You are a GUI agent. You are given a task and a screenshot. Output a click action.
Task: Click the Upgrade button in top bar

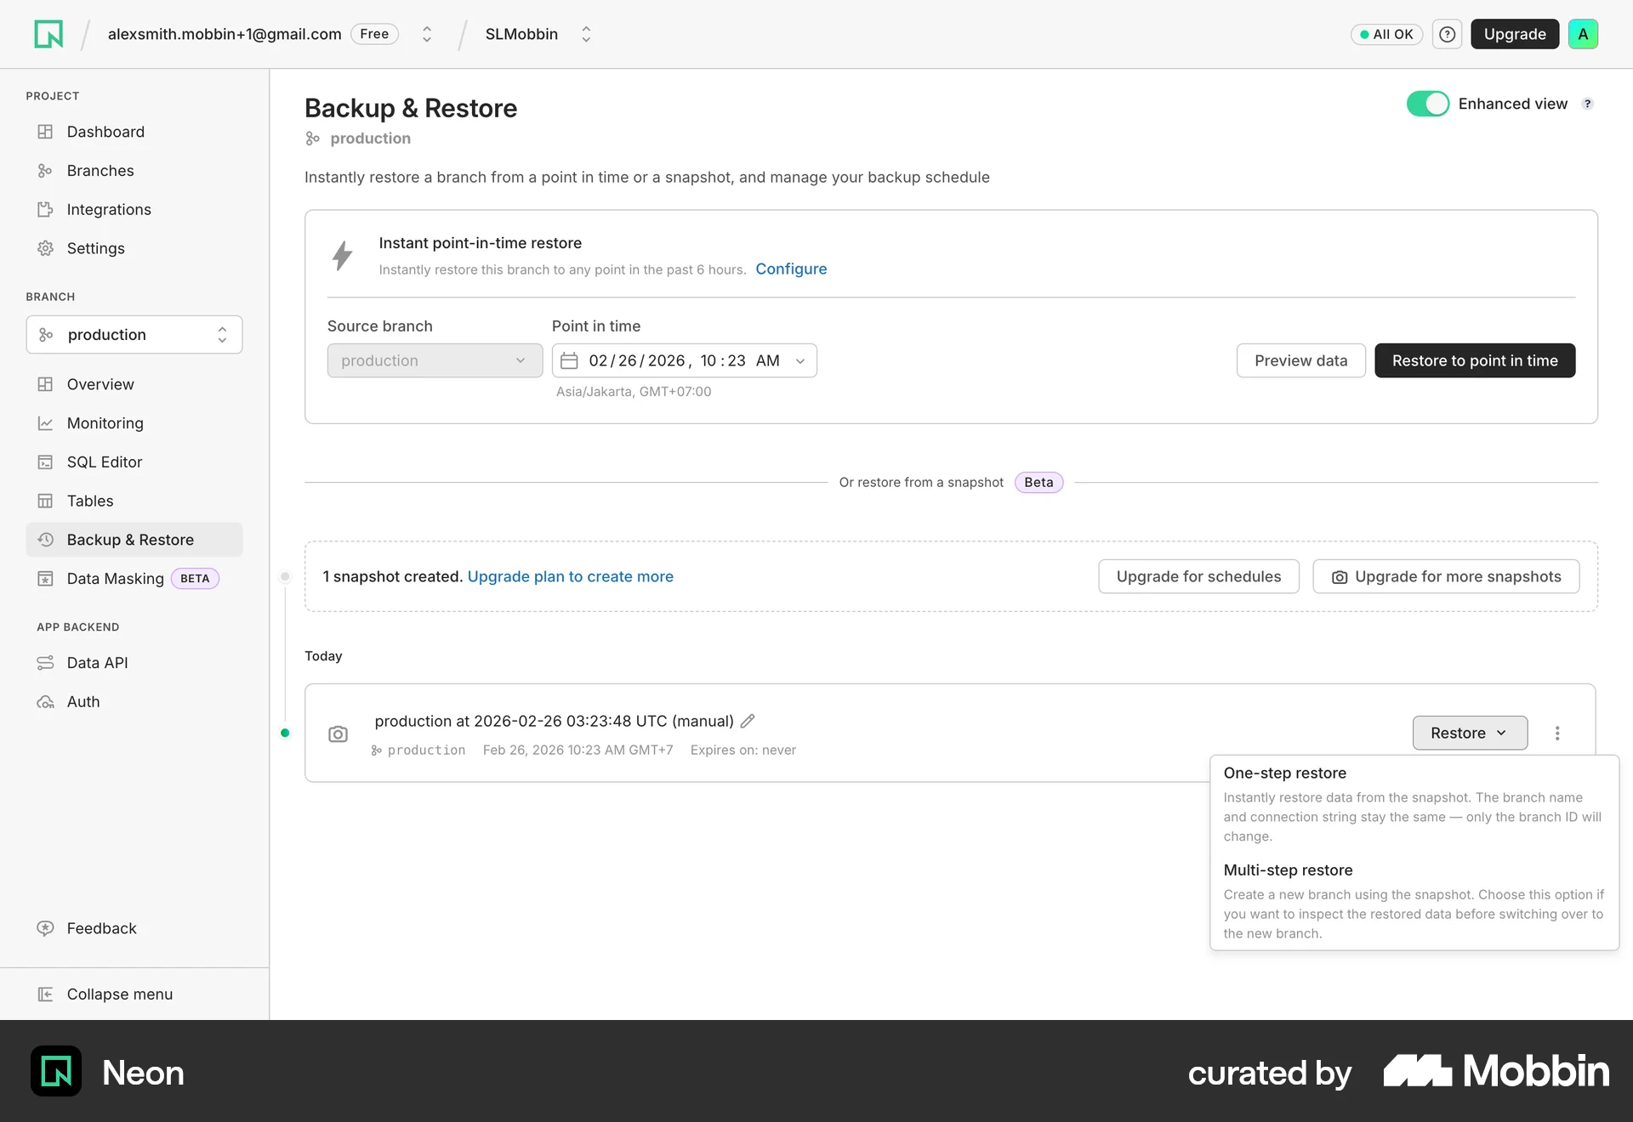1515,34
